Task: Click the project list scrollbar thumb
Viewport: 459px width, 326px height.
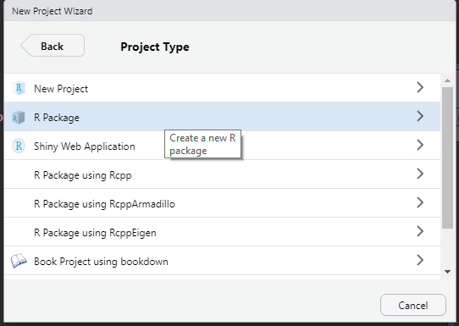Action: click(x=447, y=157)
